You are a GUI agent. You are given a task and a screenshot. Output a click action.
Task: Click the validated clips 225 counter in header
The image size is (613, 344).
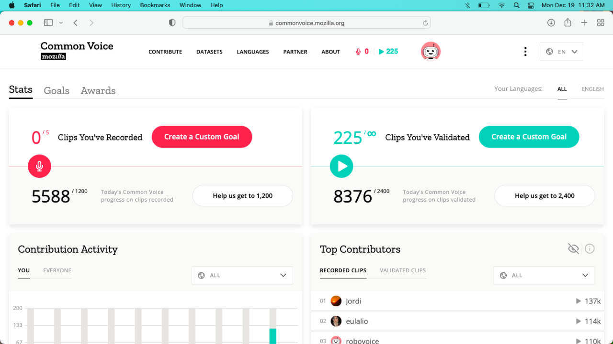(388, 52)
